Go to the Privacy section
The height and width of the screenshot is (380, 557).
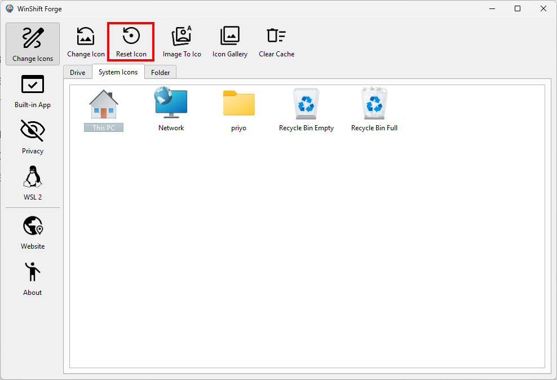tap(33, 138)
